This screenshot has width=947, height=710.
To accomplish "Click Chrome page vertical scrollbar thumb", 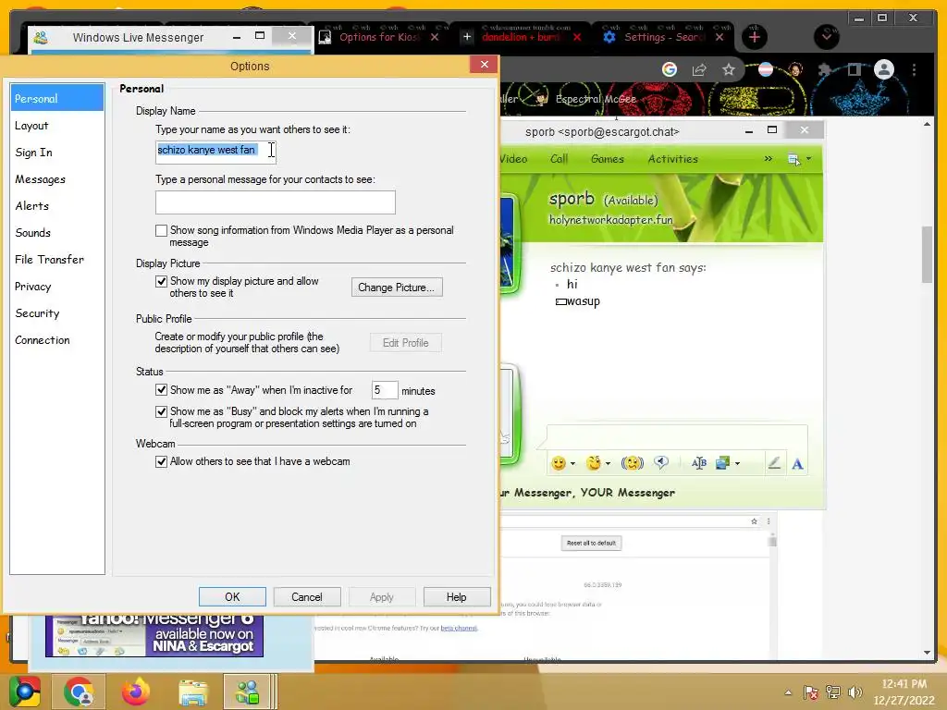I will pyautogui.click(x=927, y=253).
